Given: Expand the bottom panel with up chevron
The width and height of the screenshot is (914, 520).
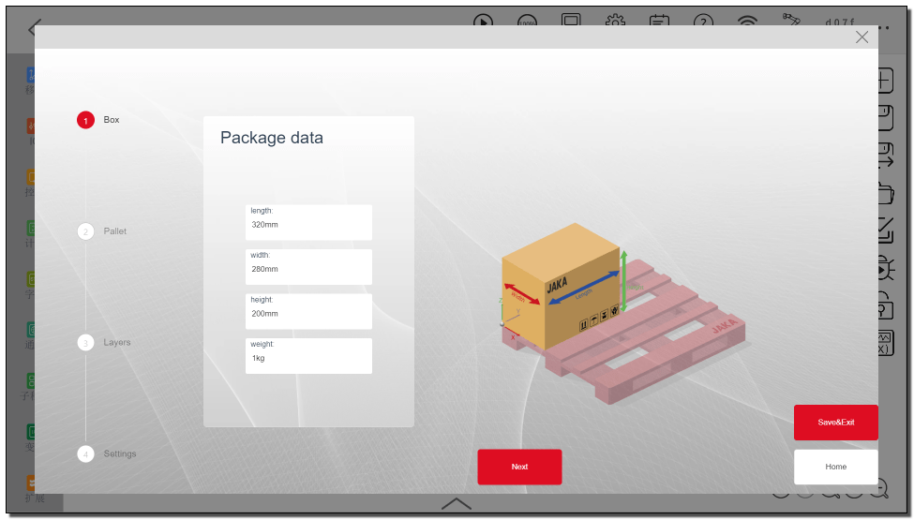Looking at the screenshot, I should (457, 504).
